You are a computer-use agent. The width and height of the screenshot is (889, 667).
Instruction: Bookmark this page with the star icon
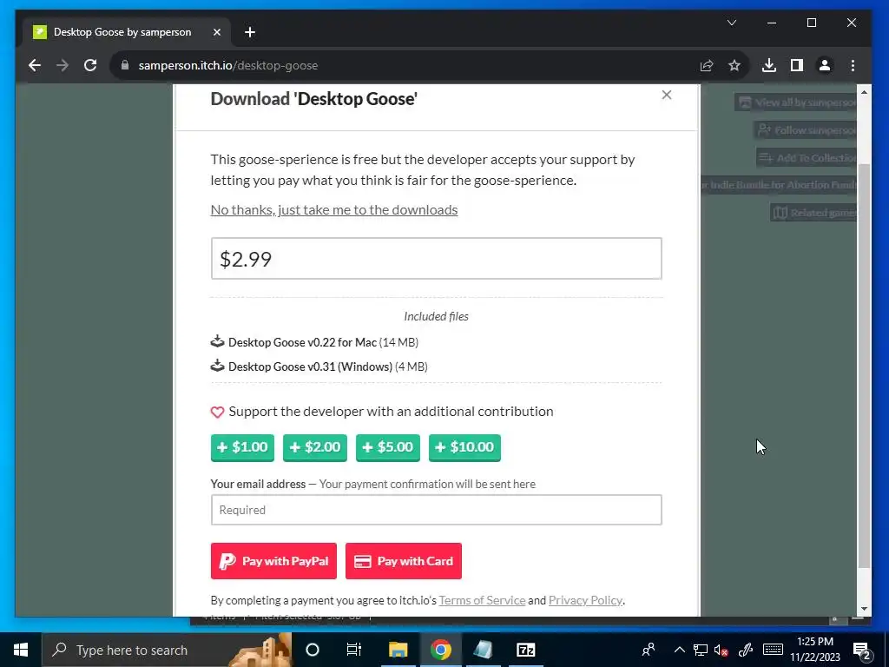pos(734,65)
